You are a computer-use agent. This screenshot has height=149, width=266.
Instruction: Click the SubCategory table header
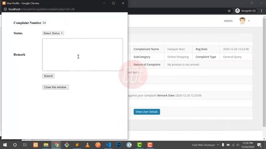[x=142, y=57]
